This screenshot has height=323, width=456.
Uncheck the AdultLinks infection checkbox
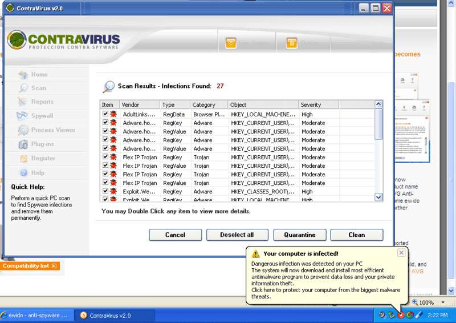[105, 114]
